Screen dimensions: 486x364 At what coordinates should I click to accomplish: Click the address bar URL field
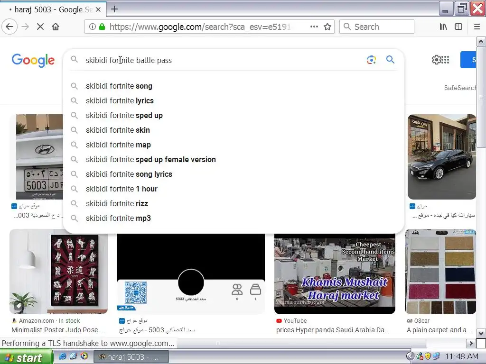click(200, 27)
